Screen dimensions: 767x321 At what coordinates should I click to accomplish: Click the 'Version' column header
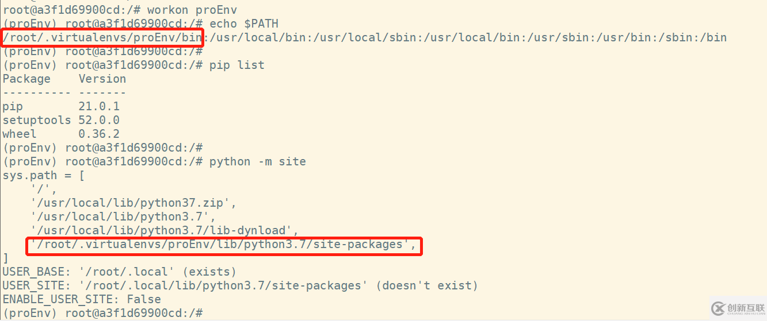[x=102, y=79]
